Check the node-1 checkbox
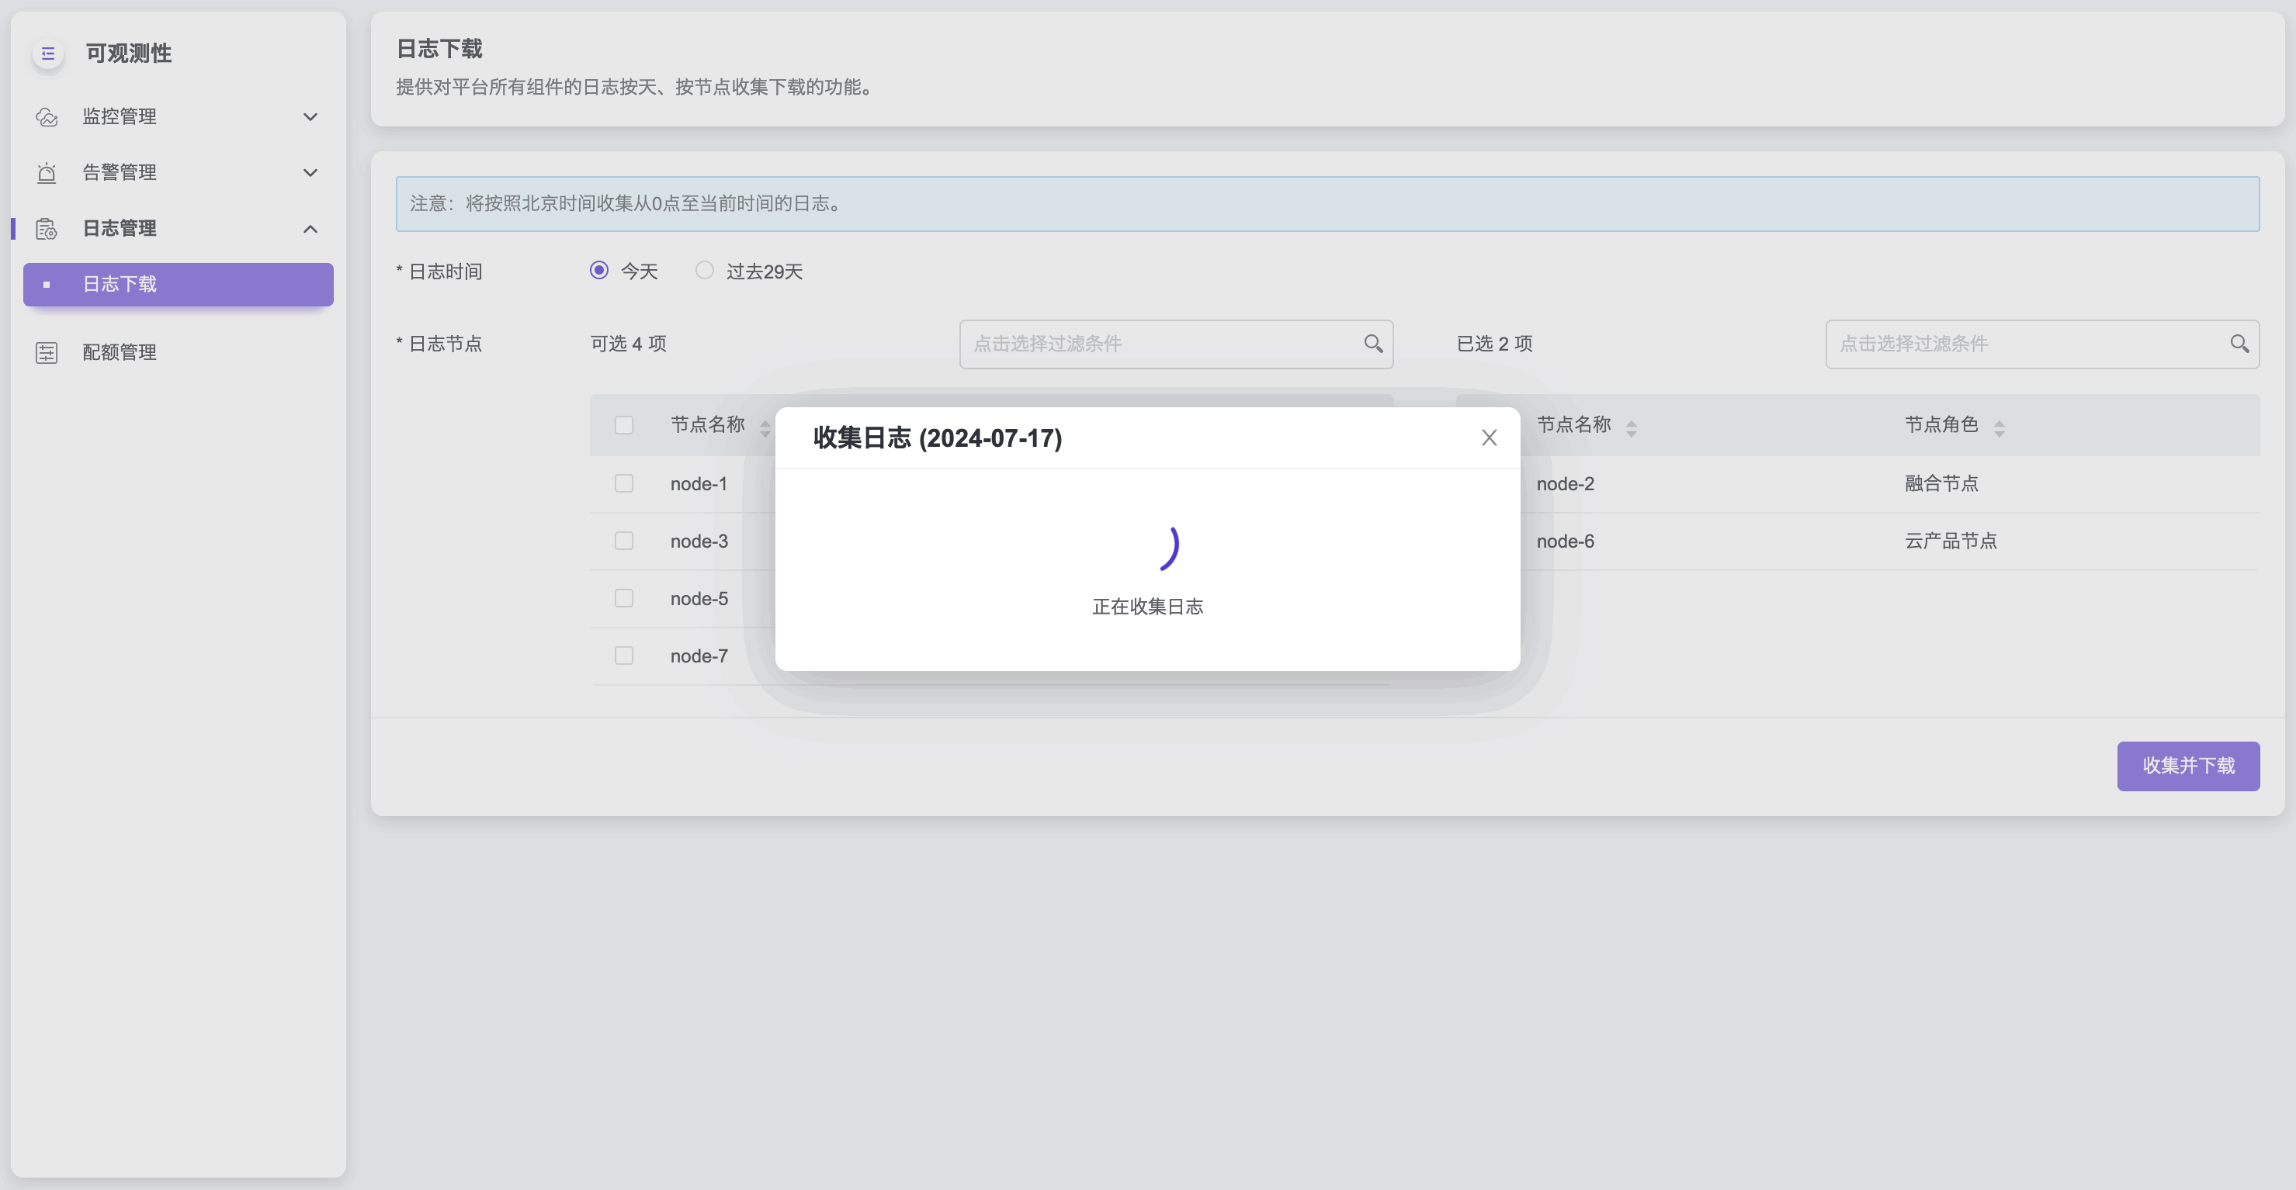 coord(624,483)
